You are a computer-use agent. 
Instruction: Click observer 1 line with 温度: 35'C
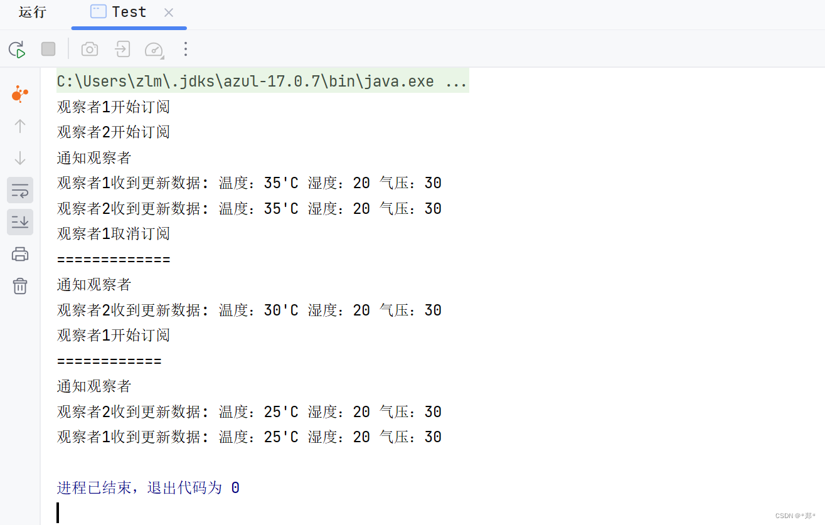click(x=249, y=183)
